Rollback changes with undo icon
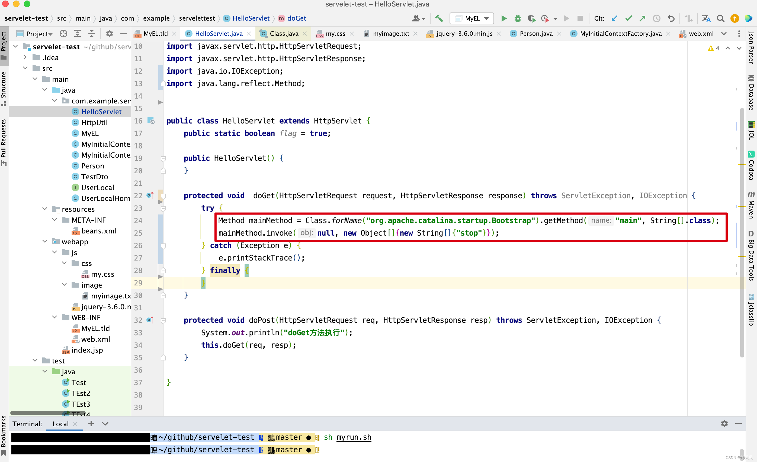 671,18
